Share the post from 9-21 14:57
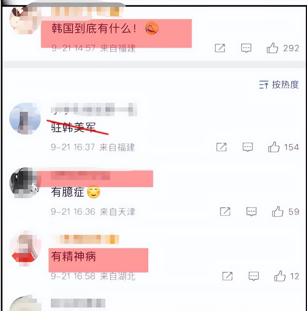 pos(220,48)
